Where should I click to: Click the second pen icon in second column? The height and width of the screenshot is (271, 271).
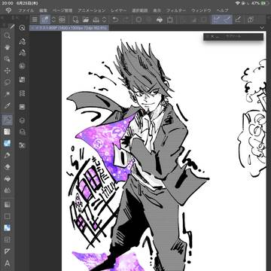(22, 53)
